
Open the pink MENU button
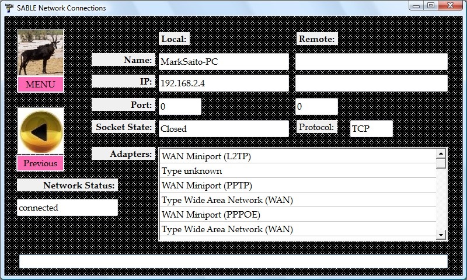point(40,85)
